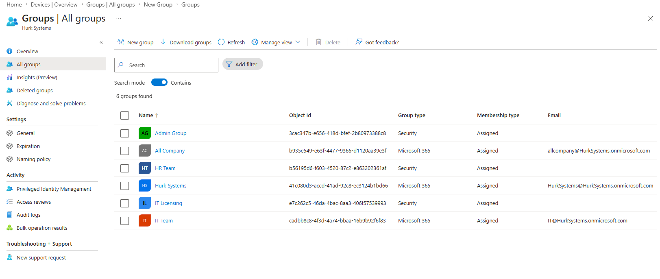
Task: Click the Privileged Identity Management icon
Action: click(x=9, y=189)
